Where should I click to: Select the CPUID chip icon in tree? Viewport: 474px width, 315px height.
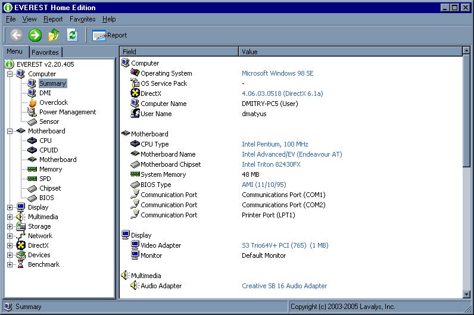[32, 150]
